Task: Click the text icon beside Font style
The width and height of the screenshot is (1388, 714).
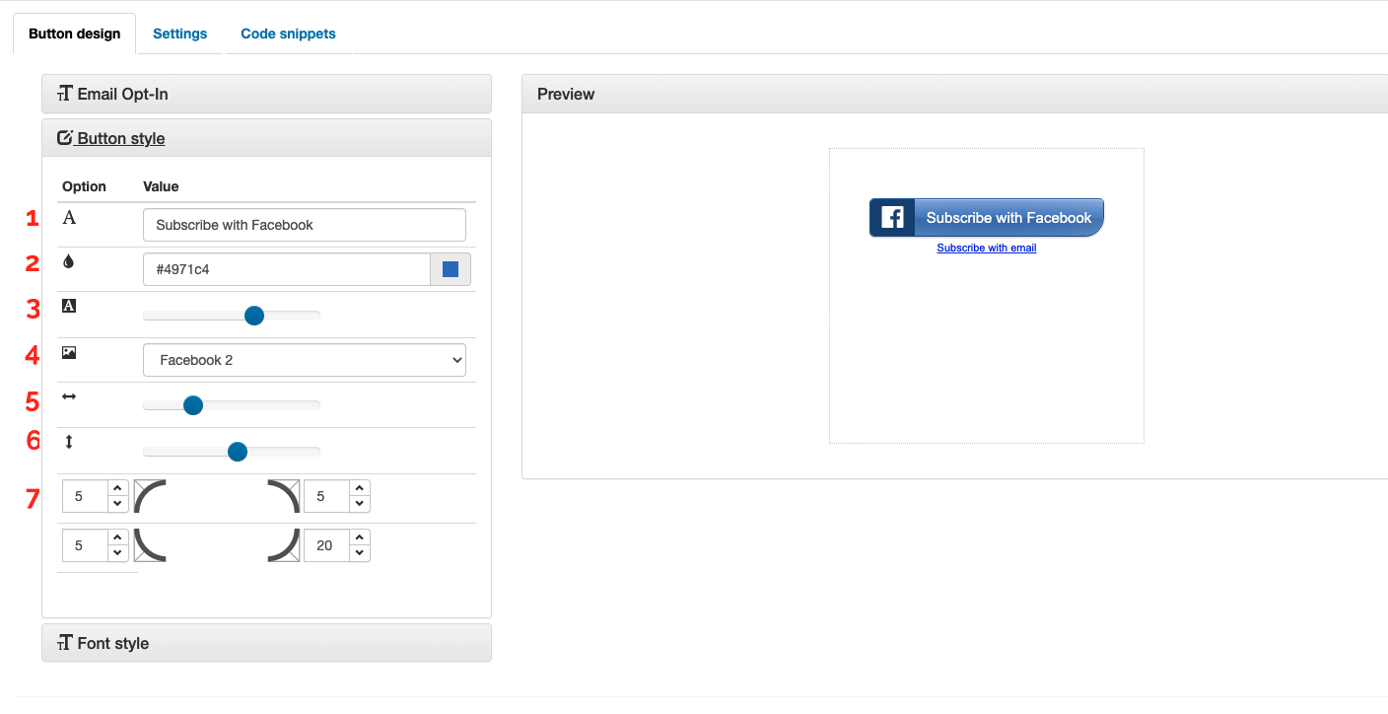Action: click(x=65, y=643)
